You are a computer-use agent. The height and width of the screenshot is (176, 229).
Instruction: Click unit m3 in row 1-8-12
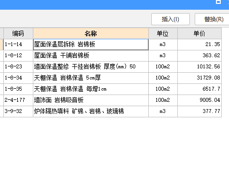[163, 56]
